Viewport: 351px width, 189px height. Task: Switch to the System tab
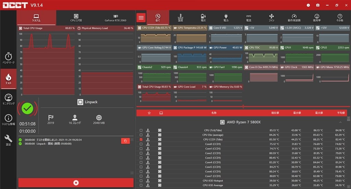tap(36, 18)
